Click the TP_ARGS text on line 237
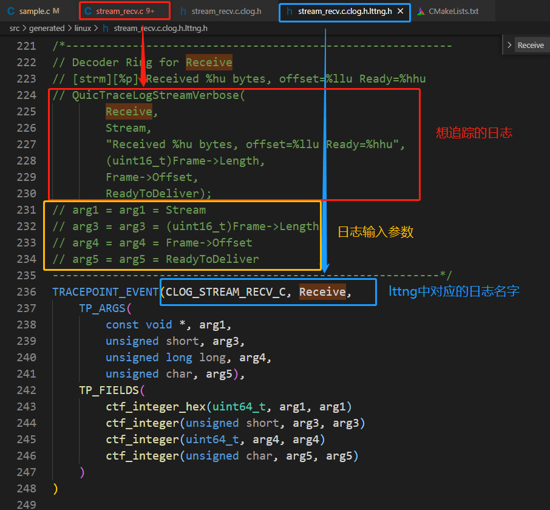Screen dimensions: 550x510 click(x=102, y=308)
